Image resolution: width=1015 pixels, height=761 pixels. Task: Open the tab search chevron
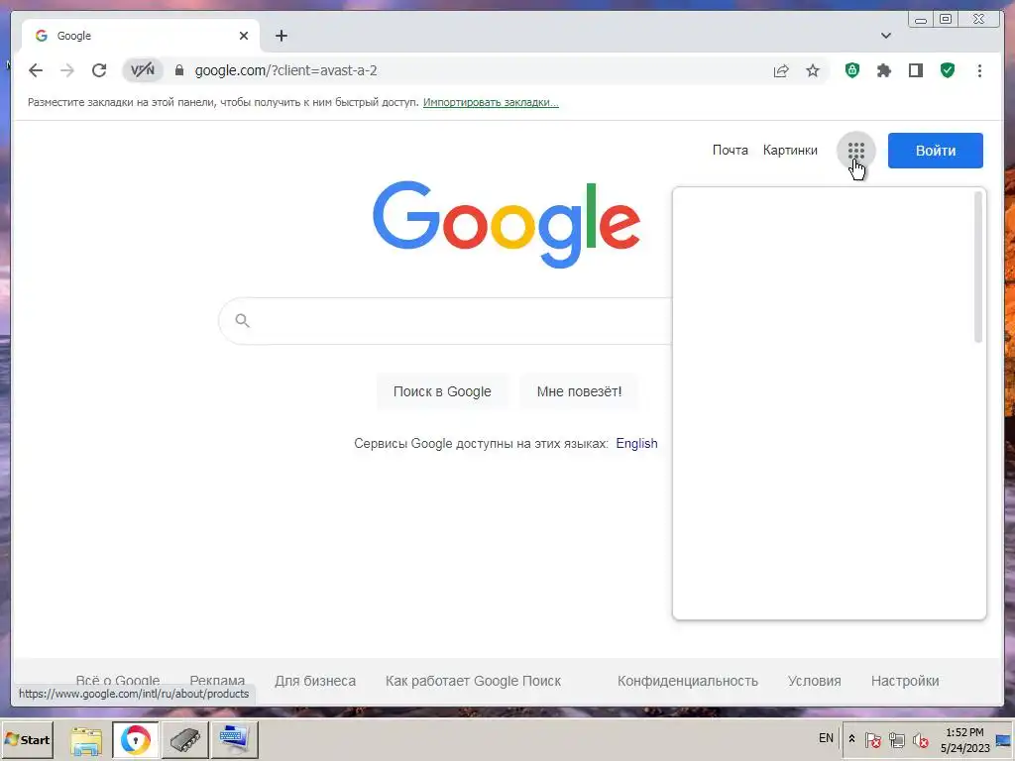tap(886, 36)
